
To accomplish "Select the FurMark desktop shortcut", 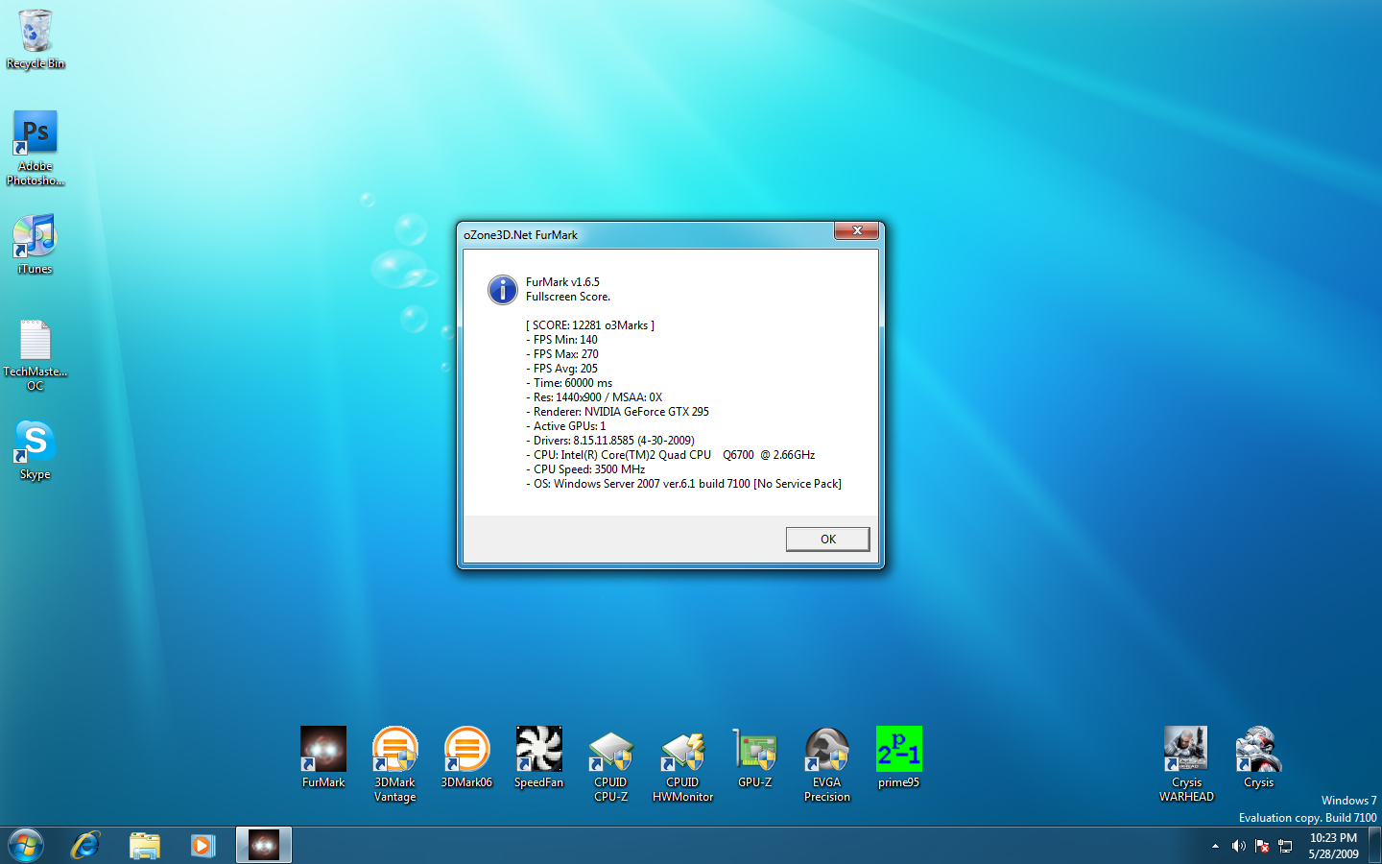I will click(x=323, y=757).
